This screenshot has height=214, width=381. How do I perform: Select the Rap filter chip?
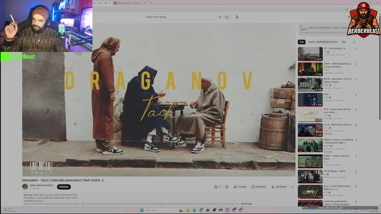coord(344,42)
